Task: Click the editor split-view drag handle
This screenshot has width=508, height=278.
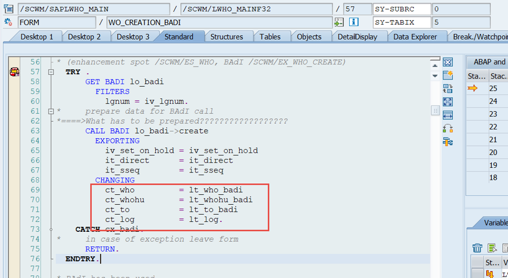Action: pyautogui.click(x=435, y=59)
